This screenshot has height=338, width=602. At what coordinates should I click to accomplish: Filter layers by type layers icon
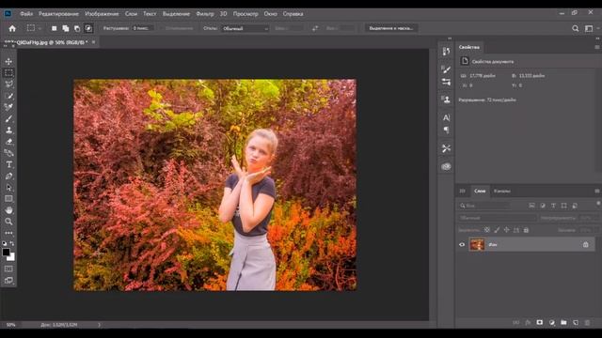click(553, 206)
